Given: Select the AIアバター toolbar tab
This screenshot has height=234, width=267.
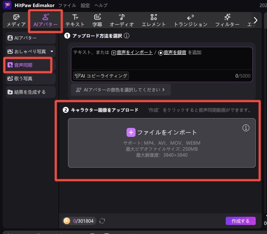Looking at the screenshot, I should 46,21.
